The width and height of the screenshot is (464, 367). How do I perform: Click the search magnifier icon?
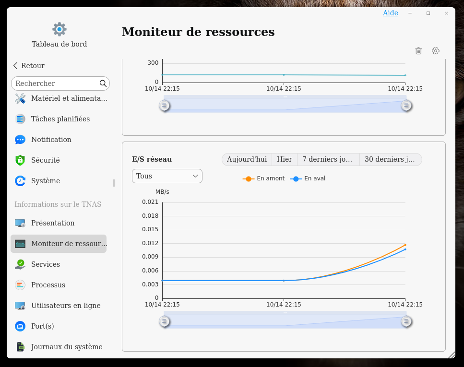103,83
